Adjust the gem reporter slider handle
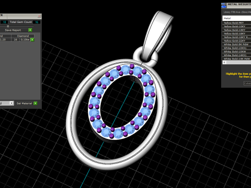This screenshot has height=188, width=251. pos(8,26)
